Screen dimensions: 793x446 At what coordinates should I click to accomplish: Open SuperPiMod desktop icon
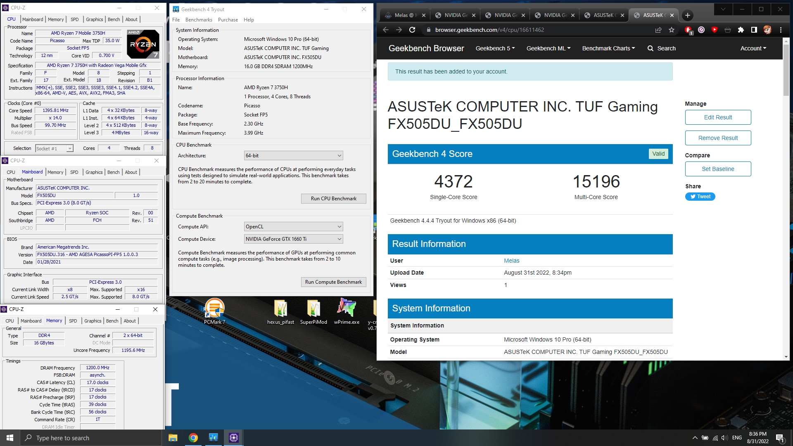pos(313,311)
